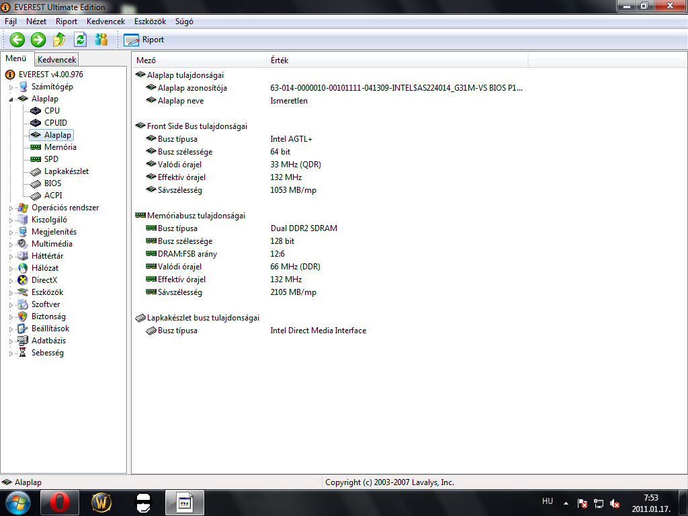Select the Memória module icon

[36, 147]
